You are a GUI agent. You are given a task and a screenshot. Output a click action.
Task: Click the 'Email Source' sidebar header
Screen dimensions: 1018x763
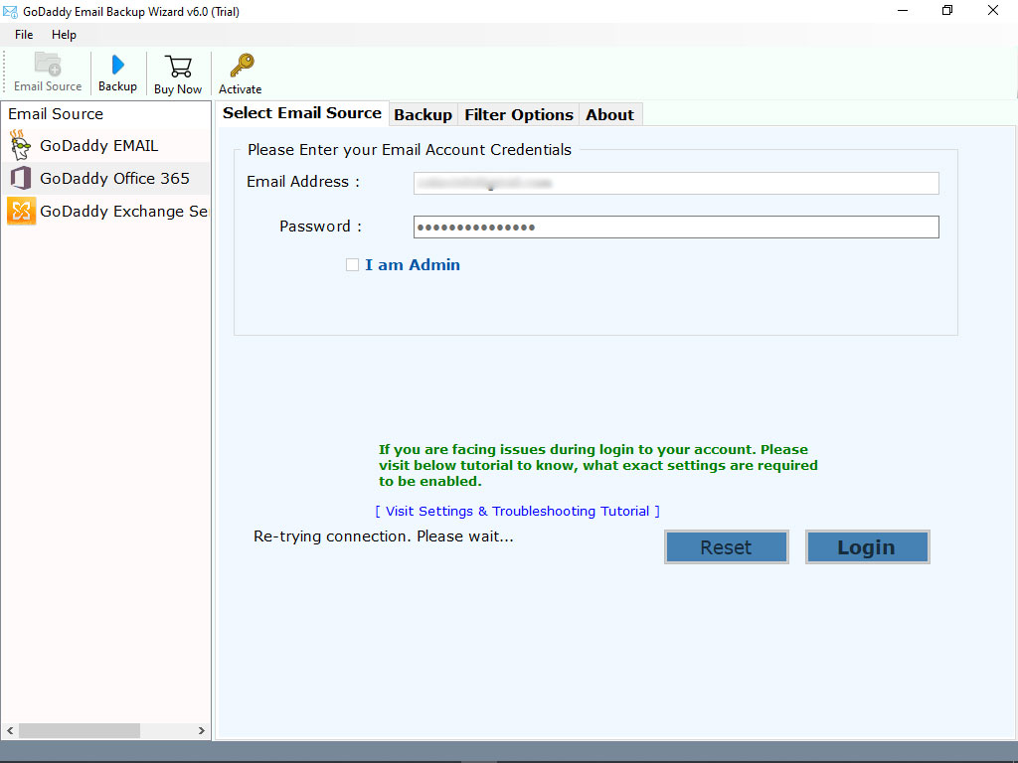click(x=56, y=113)
